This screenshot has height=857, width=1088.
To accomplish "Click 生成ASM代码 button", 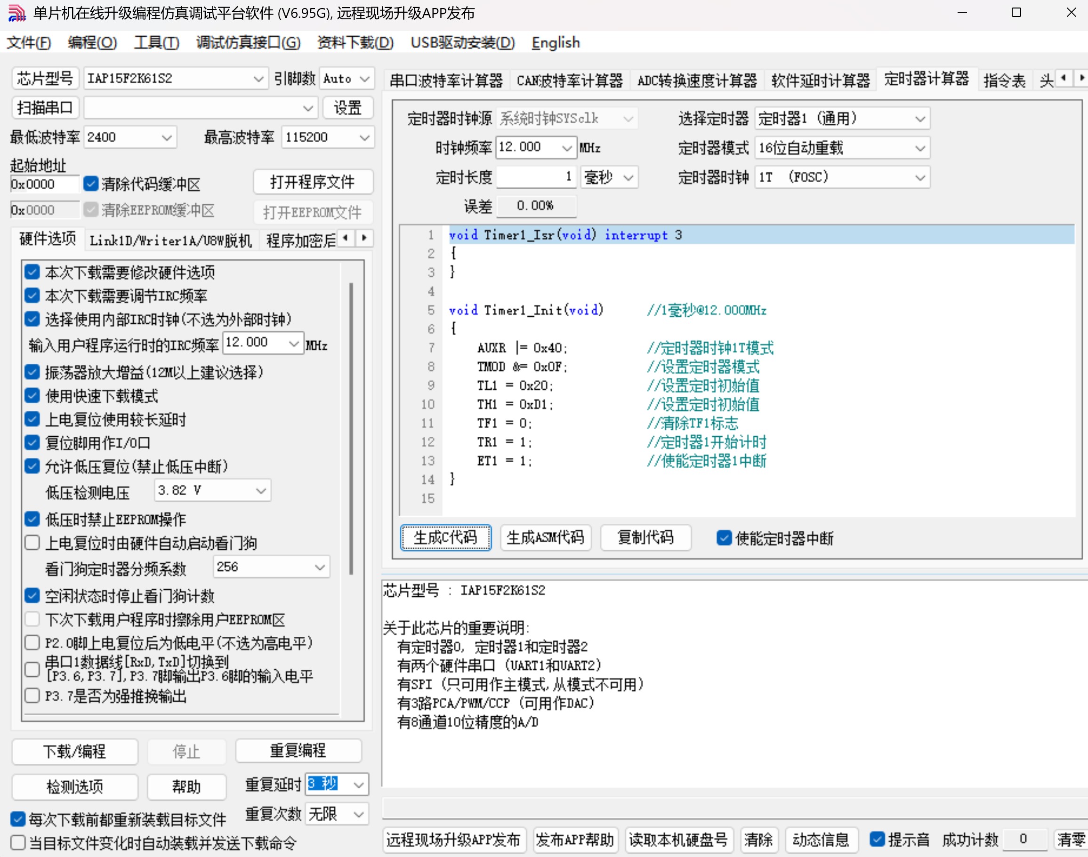I will click(x=546, y=537).
